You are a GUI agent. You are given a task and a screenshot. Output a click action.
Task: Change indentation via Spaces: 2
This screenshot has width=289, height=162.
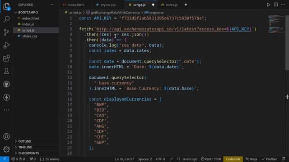(145, 159)
